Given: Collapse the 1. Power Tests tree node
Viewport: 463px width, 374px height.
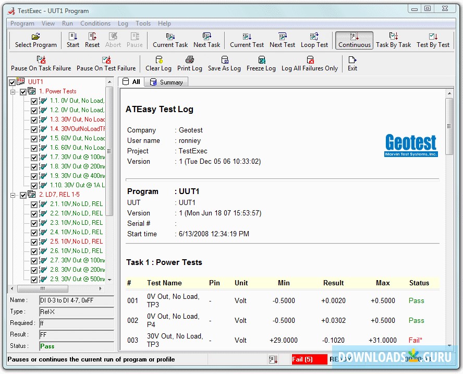Looking at the screenshot, I should [13, 92].
